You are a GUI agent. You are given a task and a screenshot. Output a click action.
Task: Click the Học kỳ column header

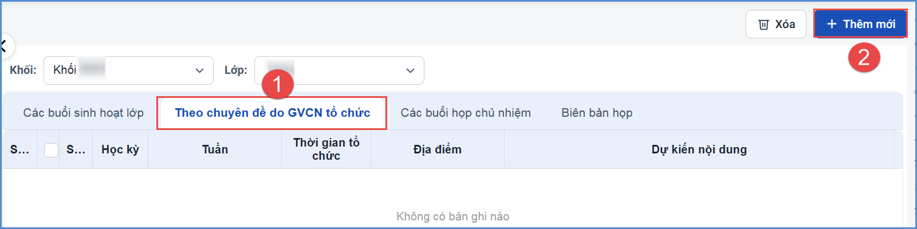point(120,149)
